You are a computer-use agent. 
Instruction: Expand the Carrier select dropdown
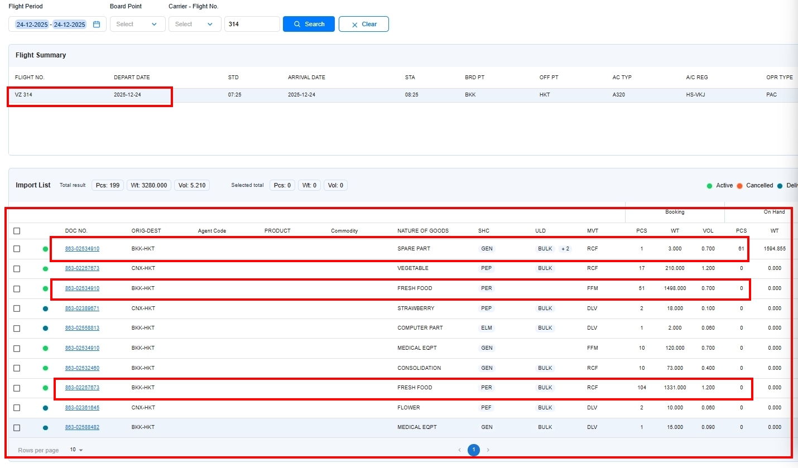[x=194, y=25]
